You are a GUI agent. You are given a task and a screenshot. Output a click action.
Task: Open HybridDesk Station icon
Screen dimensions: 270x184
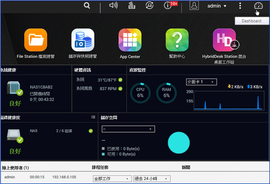point(224,40)
